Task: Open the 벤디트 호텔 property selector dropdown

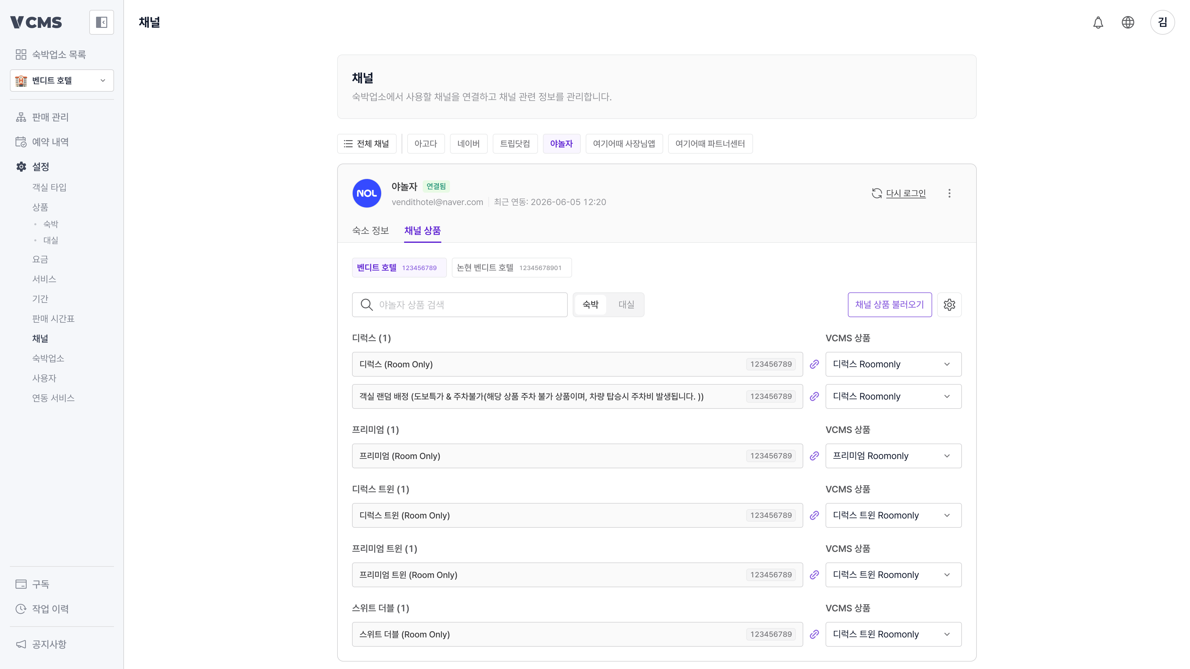Action: [62, 81]
